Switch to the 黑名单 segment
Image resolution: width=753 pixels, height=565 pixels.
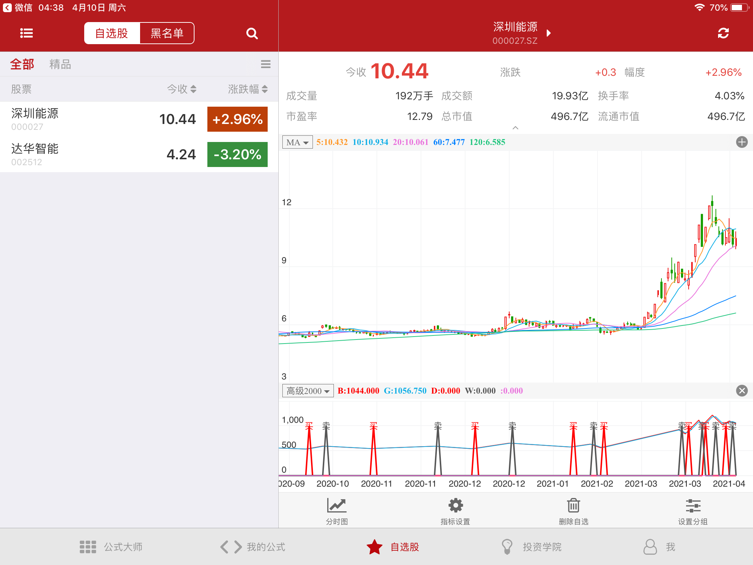pyautogui.click(x=167, y=33)
